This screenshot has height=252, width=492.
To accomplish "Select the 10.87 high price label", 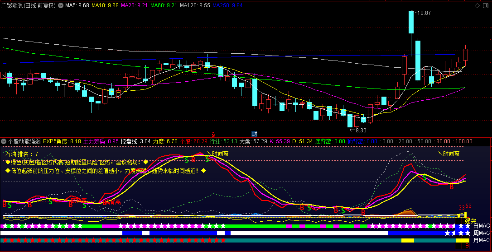I will pos(424,14).
